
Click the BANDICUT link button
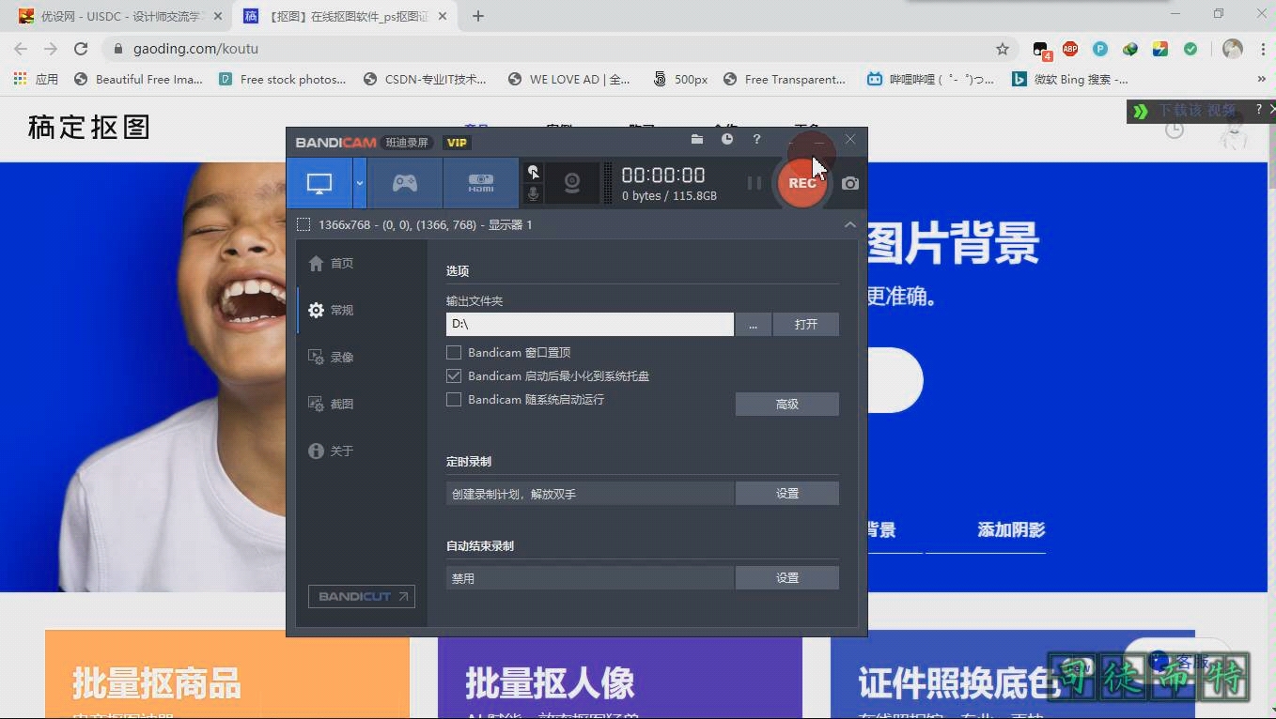(362, 596)
